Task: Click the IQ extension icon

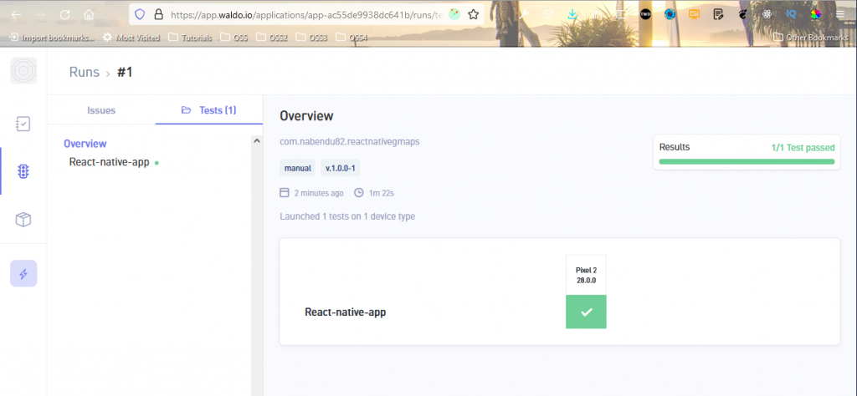Action: [x=791, y=15]
